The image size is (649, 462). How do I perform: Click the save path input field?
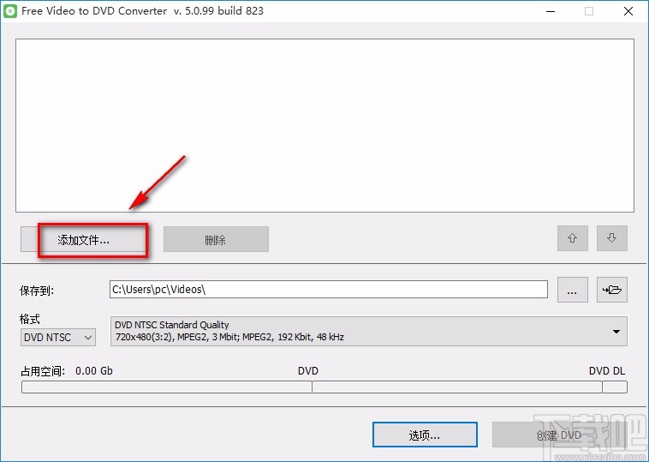329,289
